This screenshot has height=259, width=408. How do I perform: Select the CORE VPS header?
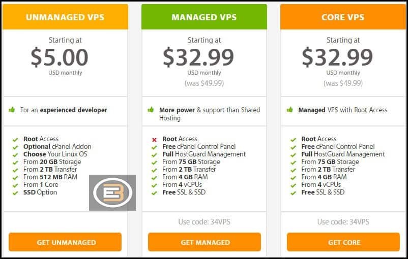tap(343, 17)
